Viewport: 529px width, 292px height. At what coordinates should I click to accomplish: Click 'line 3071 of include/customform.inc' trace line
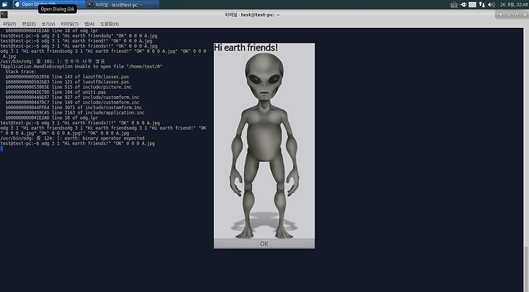point(73,107)
